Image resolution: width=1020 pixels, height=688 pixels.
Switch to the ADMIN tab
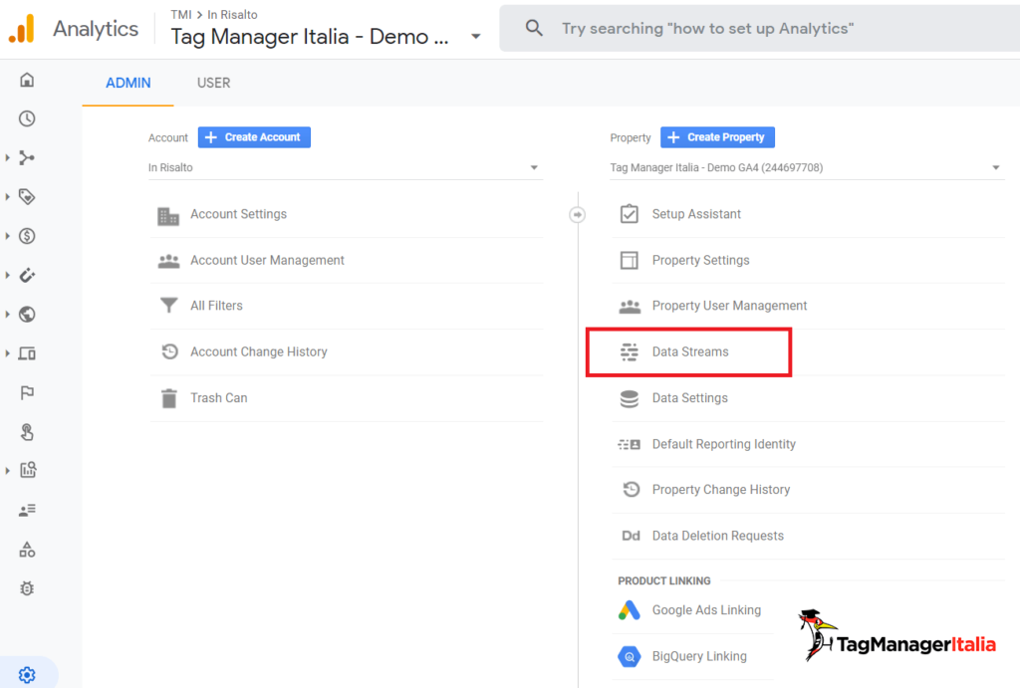(128, 84)
